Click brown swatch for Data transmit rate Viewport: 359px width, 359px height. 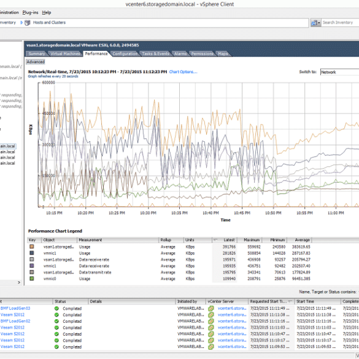[x=32, y=272]
